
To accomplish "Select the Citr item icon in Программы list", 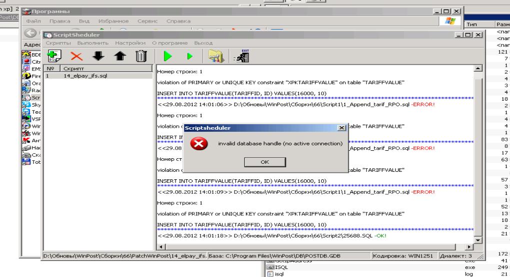I will [x=26, y=62].
